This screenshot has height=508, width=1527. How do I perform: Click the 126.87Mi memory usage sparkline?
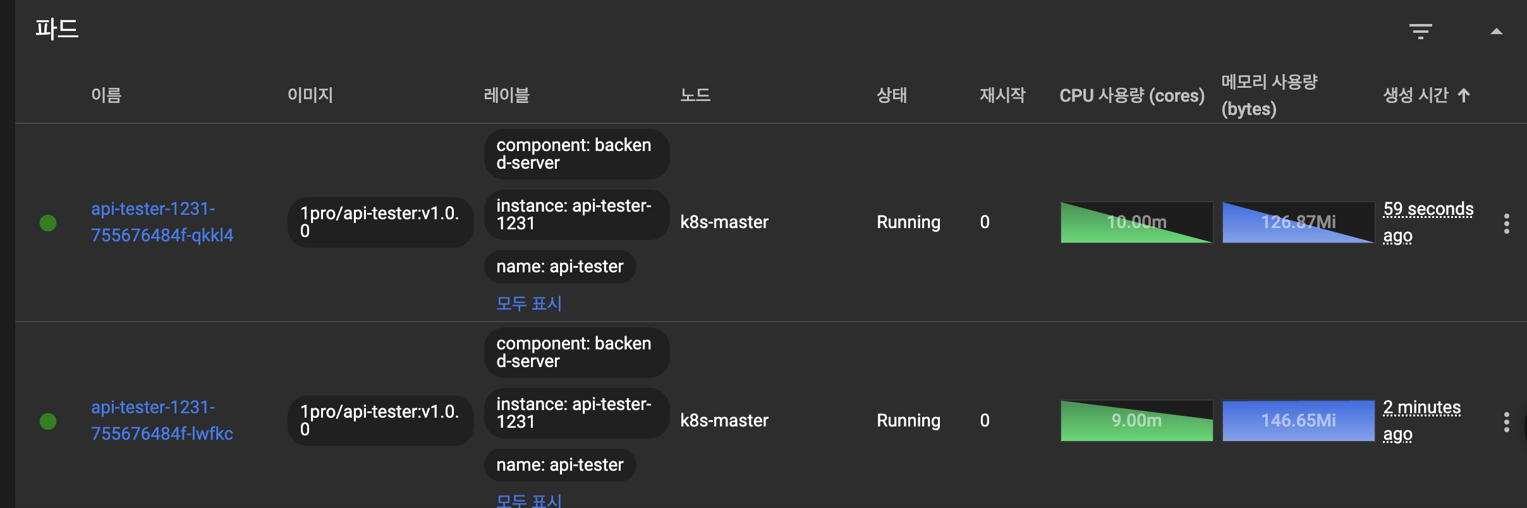point(1298,222)
